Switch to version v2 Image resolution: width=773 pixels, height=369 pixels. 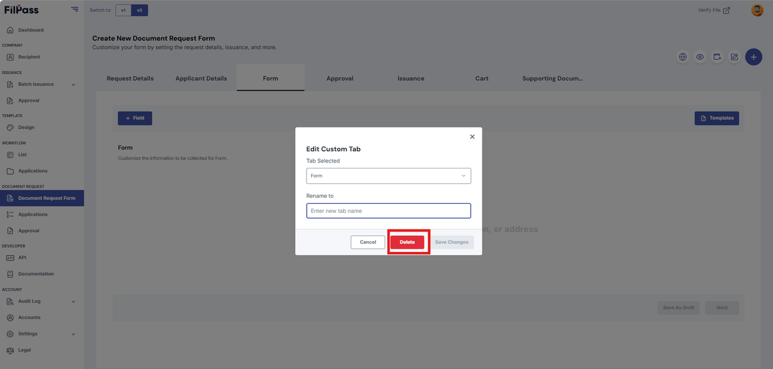[138, 10]
